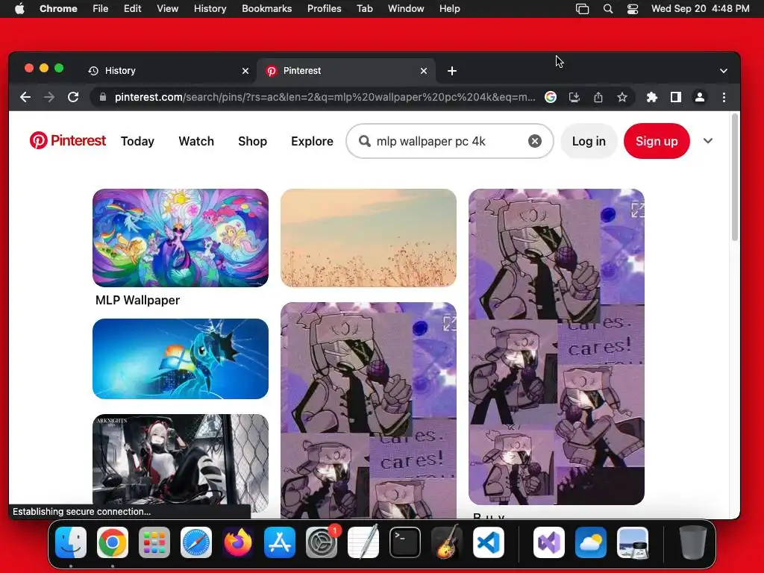Open the colorful MLP ponies wallpaper pin
Viewport: 764px width, 573px height.
(x=181, y=238)
